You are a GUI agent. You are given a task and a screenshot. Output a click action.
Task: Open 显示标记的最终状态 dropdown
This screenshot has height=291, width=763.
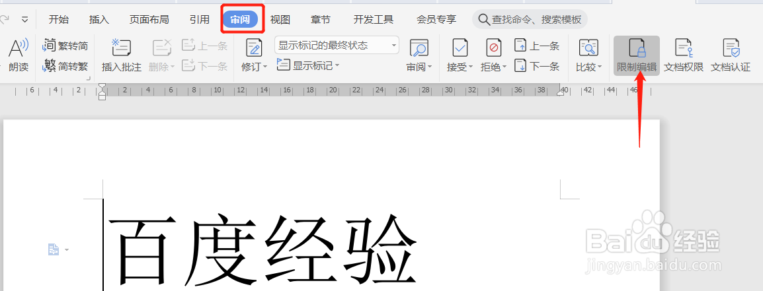(337, 46)
